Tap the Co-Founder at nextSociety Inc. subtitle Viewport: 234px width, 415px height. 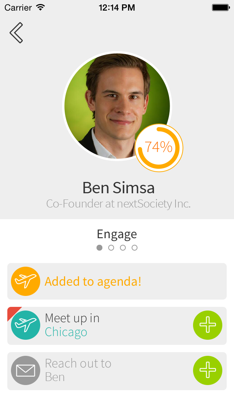pos(118,203)
